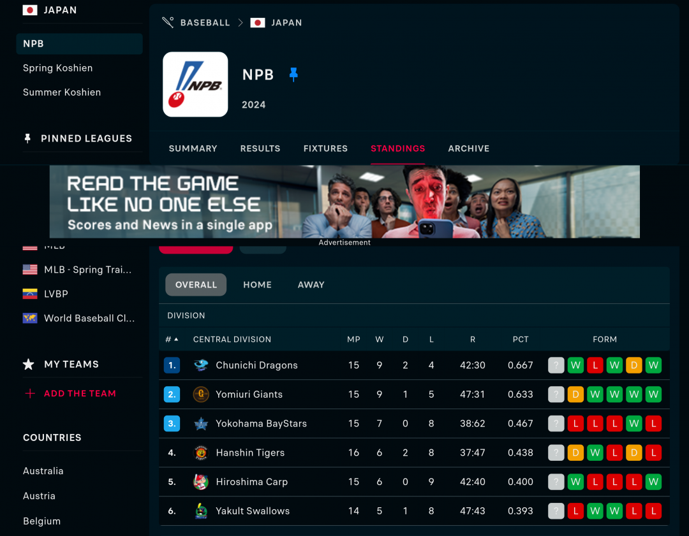The height and width of the screenshot is (536, 689).
Task: Click the Yokohama BayStars team logo
Action: tap(201, 424)
